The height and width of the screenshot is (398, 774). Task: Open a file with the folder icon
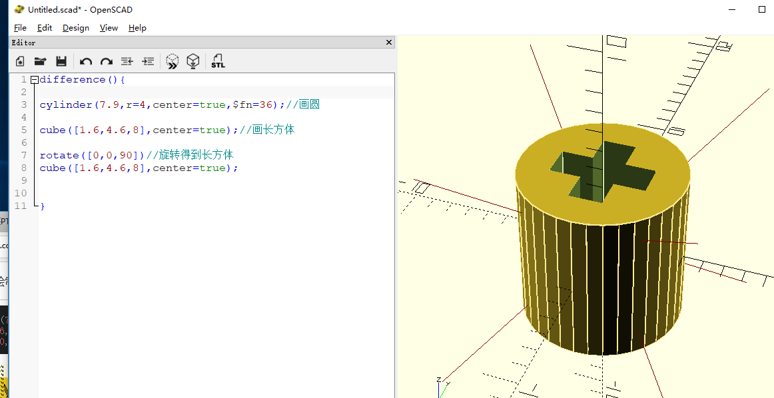click(40, 61)
